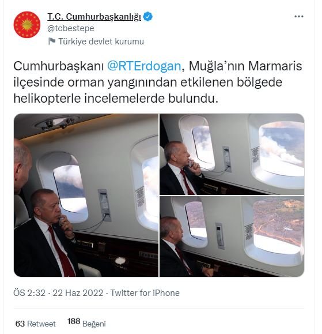Click the 63 retweet count number
Viewport: 322px width, 334px height.
click(x=20, y=324)
